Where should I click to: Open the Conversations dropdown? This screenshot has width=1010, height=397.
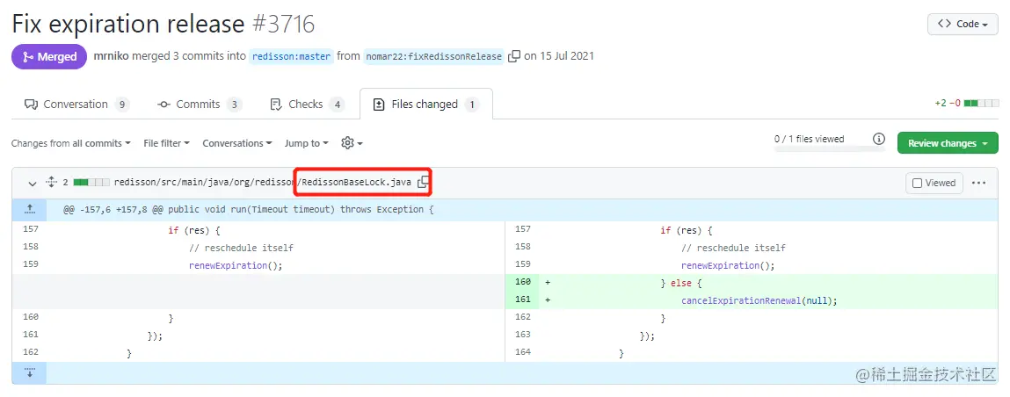(237, 143)
